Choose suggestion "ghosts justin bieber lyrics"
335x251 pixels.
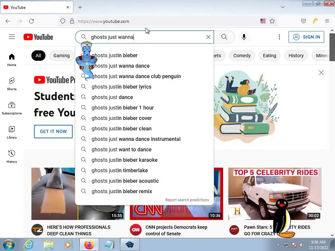144,87
